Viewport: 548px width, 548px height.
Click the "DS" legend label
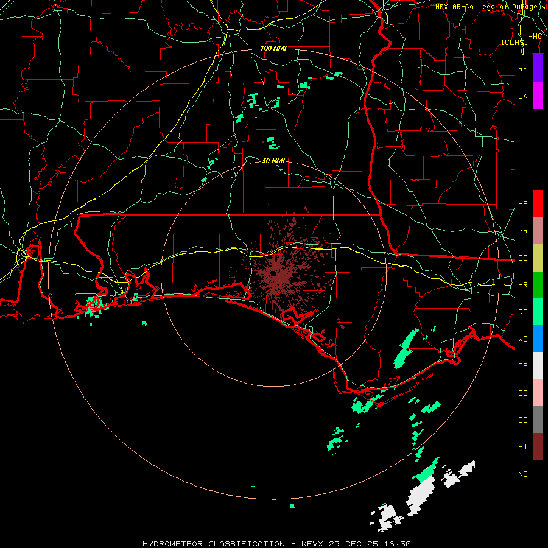click(522, 366)
